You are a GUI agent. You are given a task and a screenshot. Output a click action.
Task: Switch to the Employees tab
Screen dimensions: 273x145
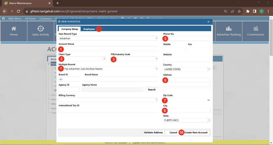(89, 29)
